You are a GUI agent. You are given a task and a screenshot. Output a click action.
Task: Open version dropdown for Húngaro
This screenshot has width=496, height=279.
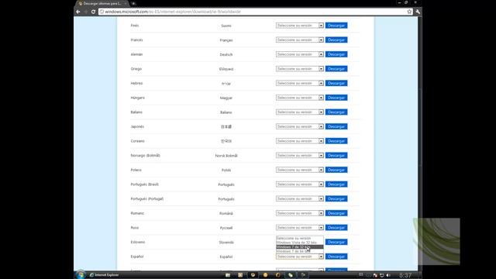pyautogui.click(x=300, y=98)
